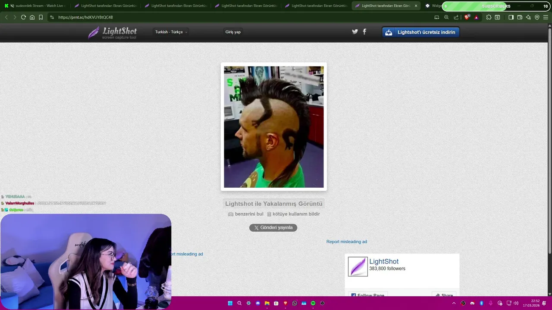Open the browser extensions puzzle icon

point(489,17)
